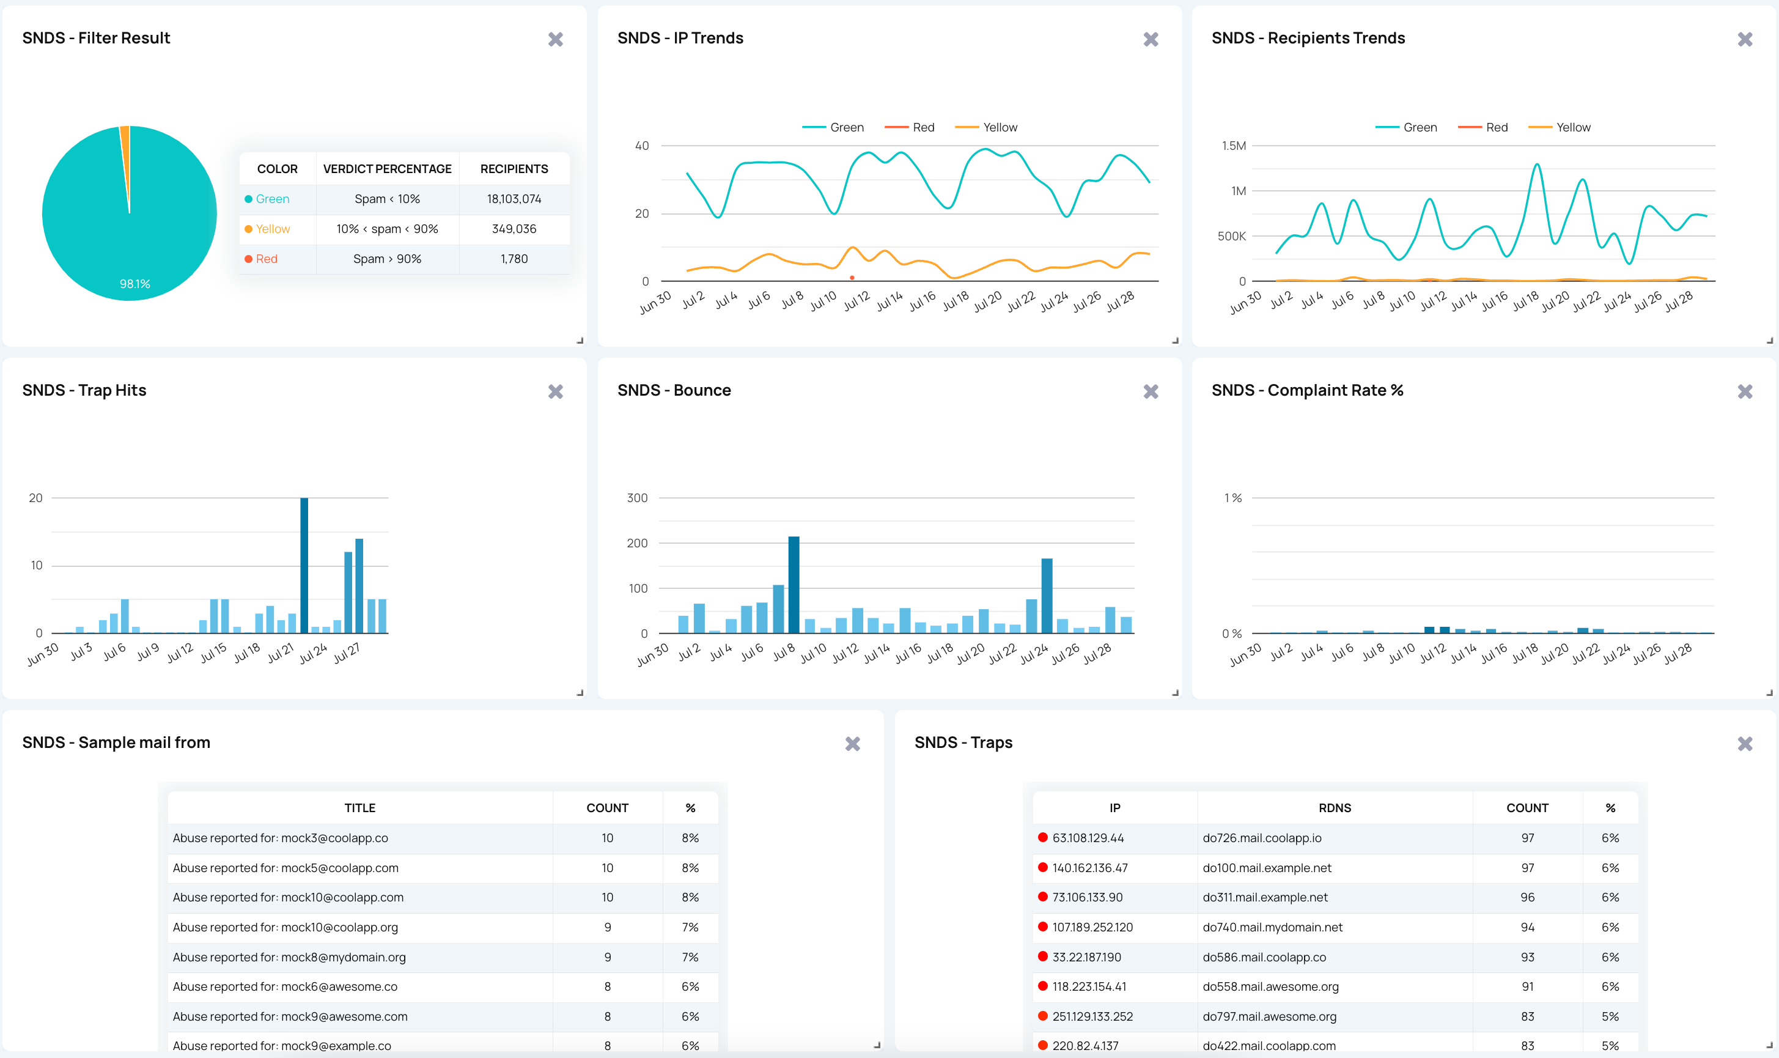1779x1058 pixels.
Task: Click resize handle of Sample mail from widget
Action: pyautogui.click(x=877, y=1045)
